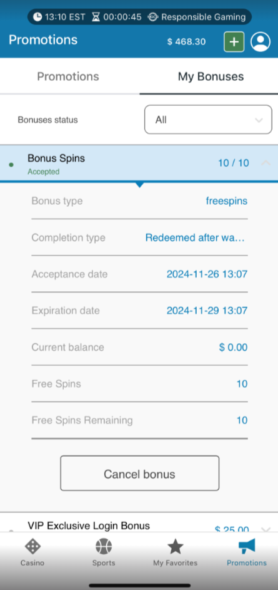Tap the freespins bonus type value
278x590 pixels.
pyautogui.click(x=227, y=201)
